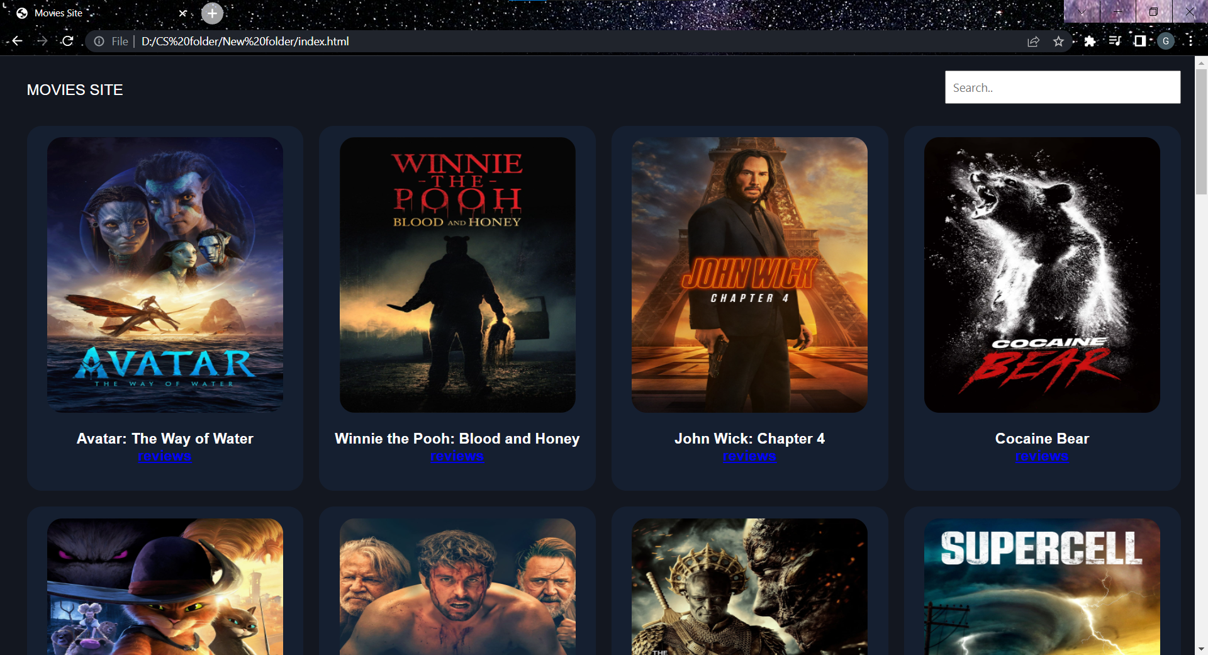Click the title Avatar: The Way of Water
This screenshot has width=1208, height=655.
(165, 439)
